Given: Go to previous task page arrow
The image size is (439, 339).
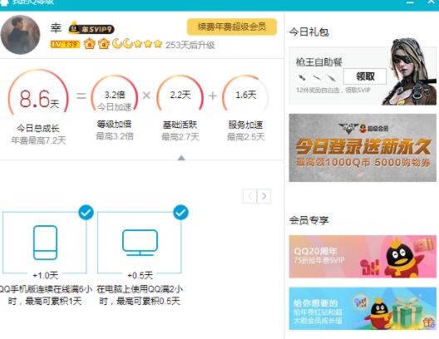Looking at the screenshot, I should (x=249, y=196).
